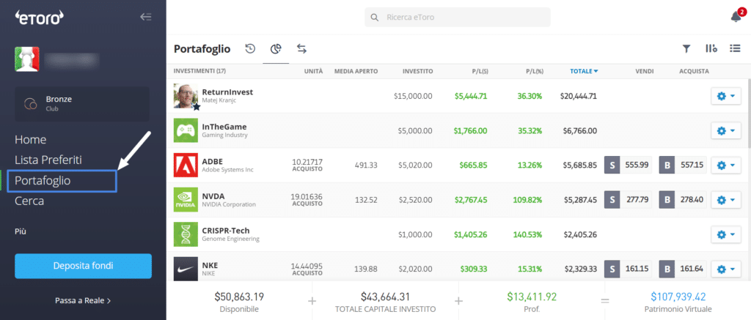This screenshot has height=320, width=751.
Task: Sell ADBE at 555.99
Action: (628, 165)
